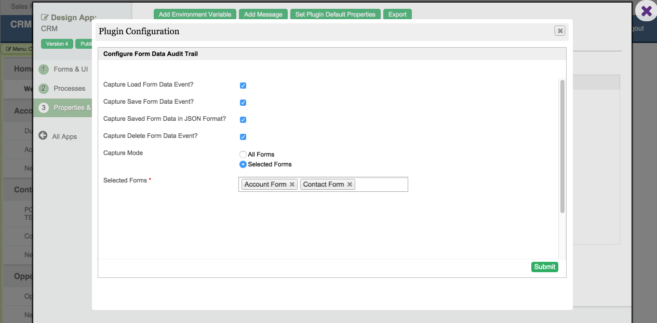Click the purple X overlay close icon
The height and width of the screenshot is (323, 657).
pyautogui.click(x=647, y=11)
